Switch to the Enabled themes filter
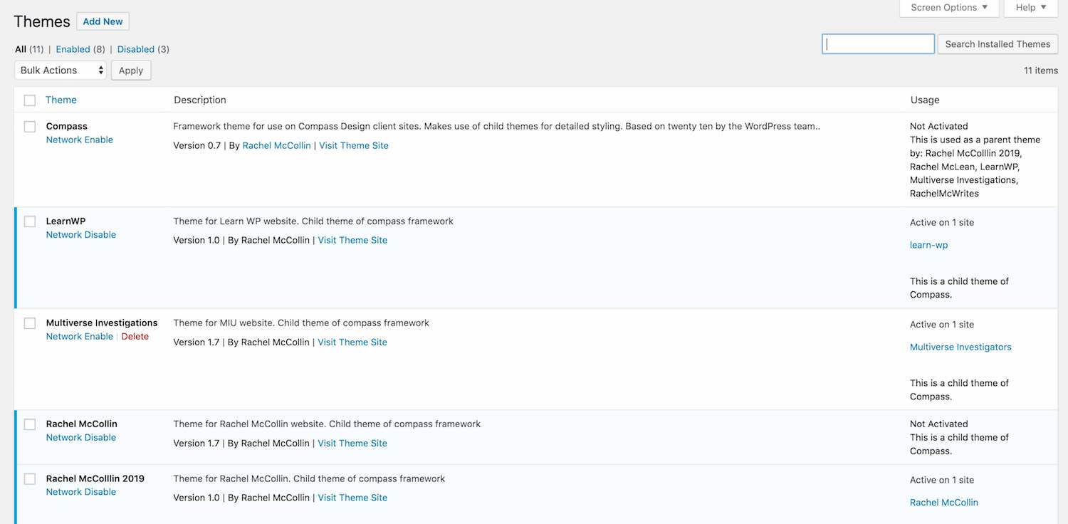 tap(73, 48)
